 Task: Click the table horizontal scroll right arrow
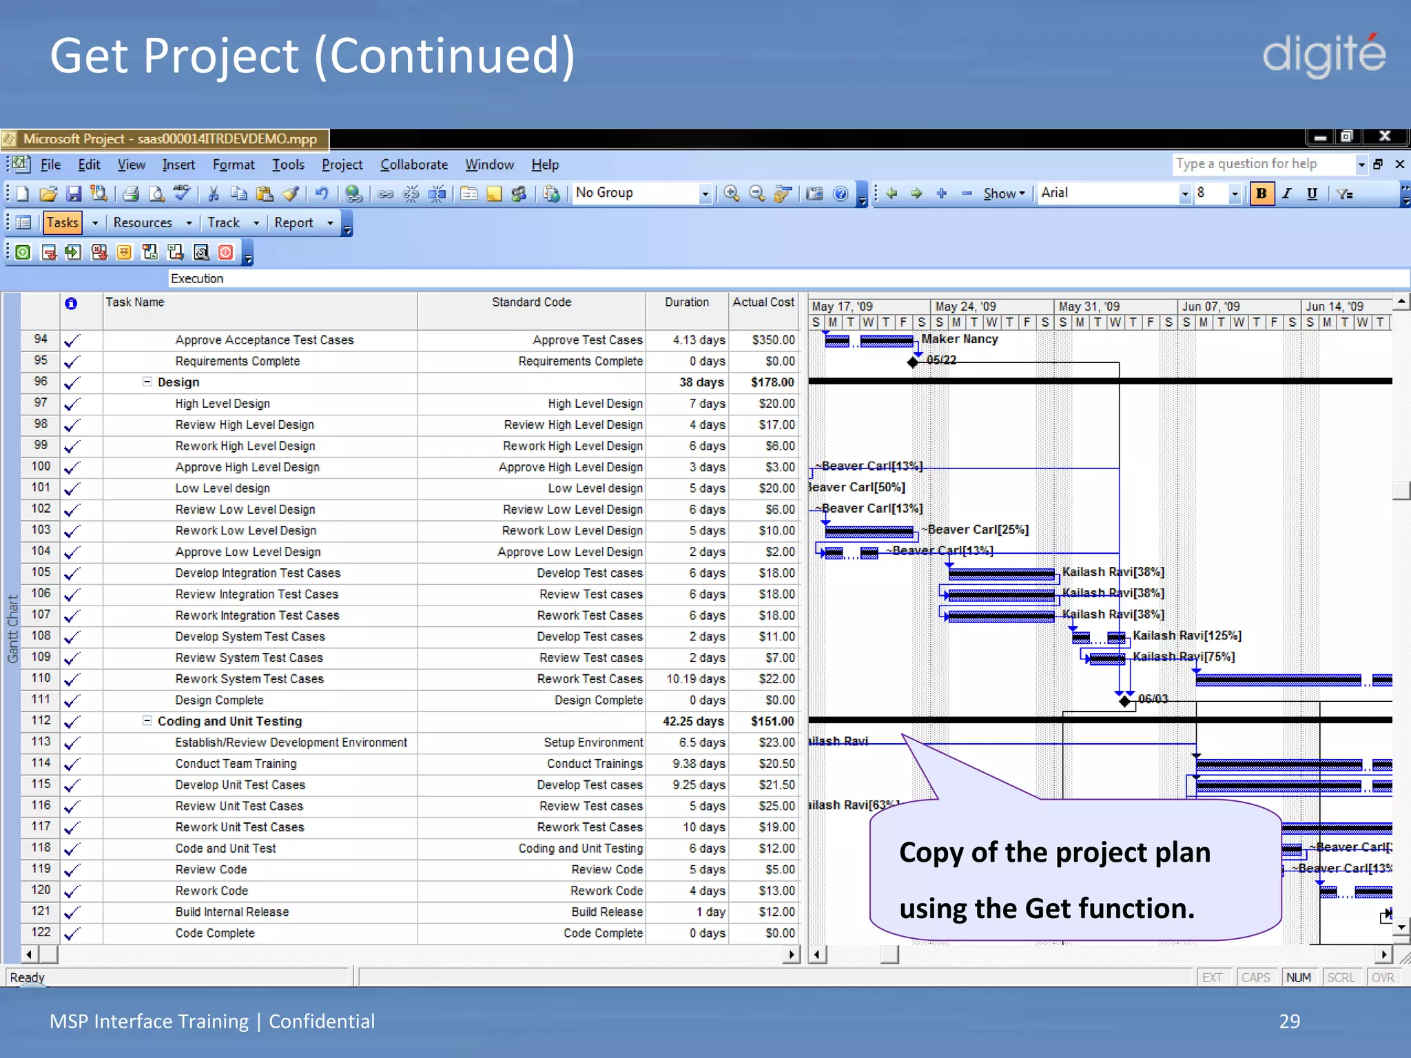tap(791, 955)
